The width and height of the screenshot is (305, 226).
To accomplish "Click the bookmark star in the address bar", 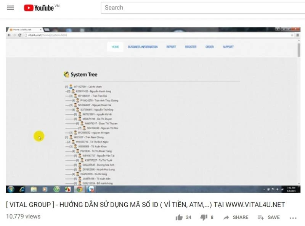I will [292, 35].
